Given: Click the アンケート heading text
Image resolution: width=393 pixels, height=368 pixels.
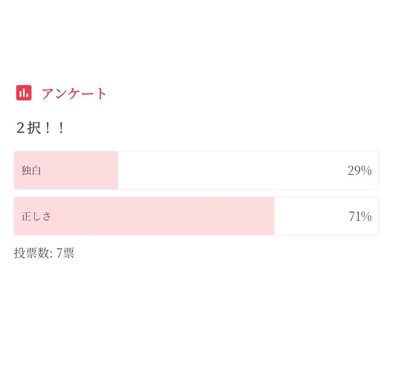Looking at the screenshot, I should [74, 93].
